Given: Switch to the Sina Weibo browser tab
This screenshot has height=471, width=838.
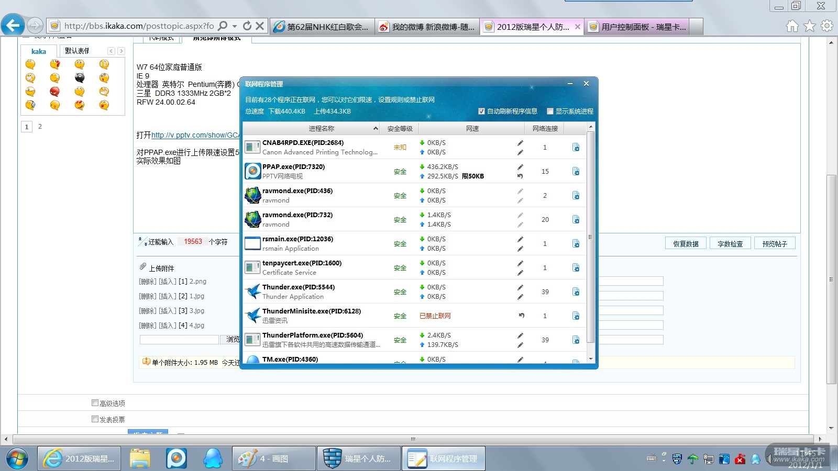Looking at the screenshot, I should 427,27.
